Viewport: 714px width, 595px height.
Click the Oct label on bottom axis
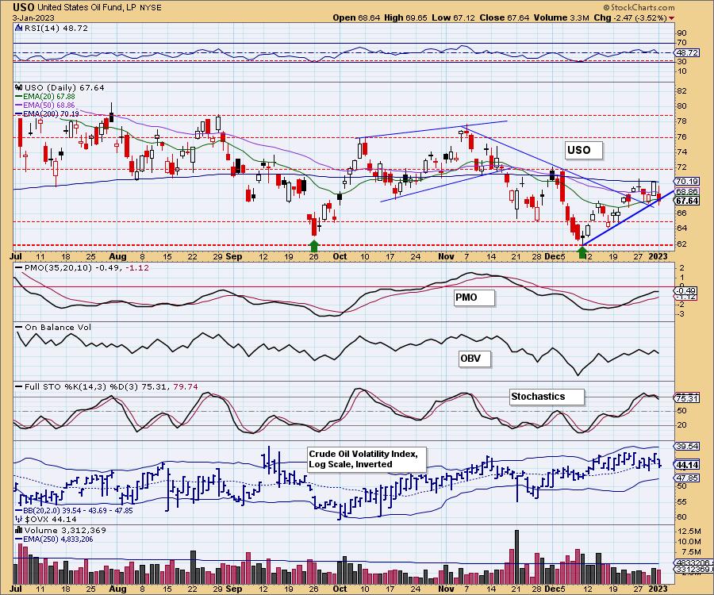point(340,588)
